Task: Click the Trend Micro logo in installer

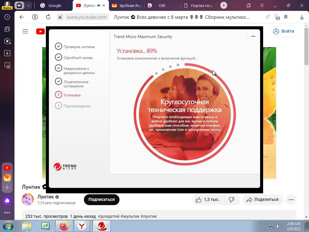Action: pyautogui.click(x=65, y=167)
